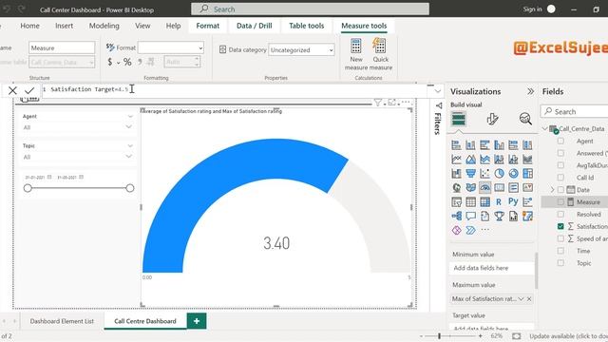The width and height of the screenshot is (608, 342).
Task: Add a new report page
Action: pyautogui.click(x=197, y=321)
